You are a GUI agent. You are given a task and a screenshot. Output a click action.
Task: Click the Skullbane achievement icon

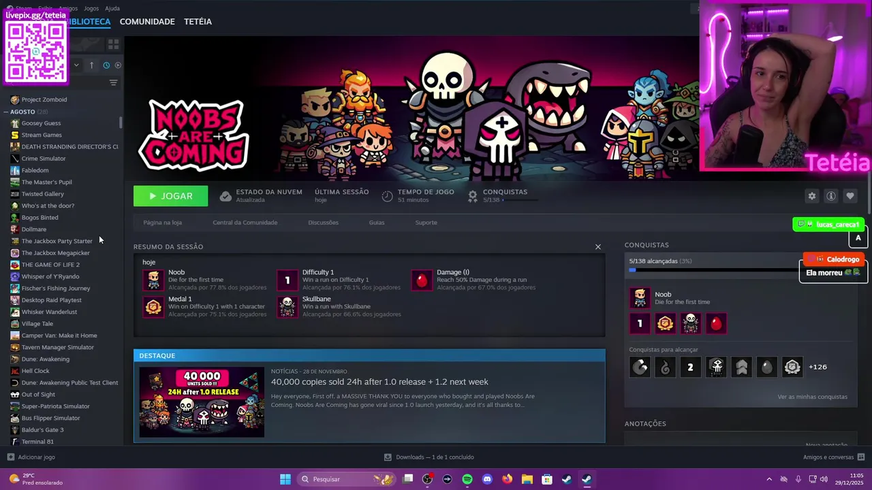pos(287,307)
